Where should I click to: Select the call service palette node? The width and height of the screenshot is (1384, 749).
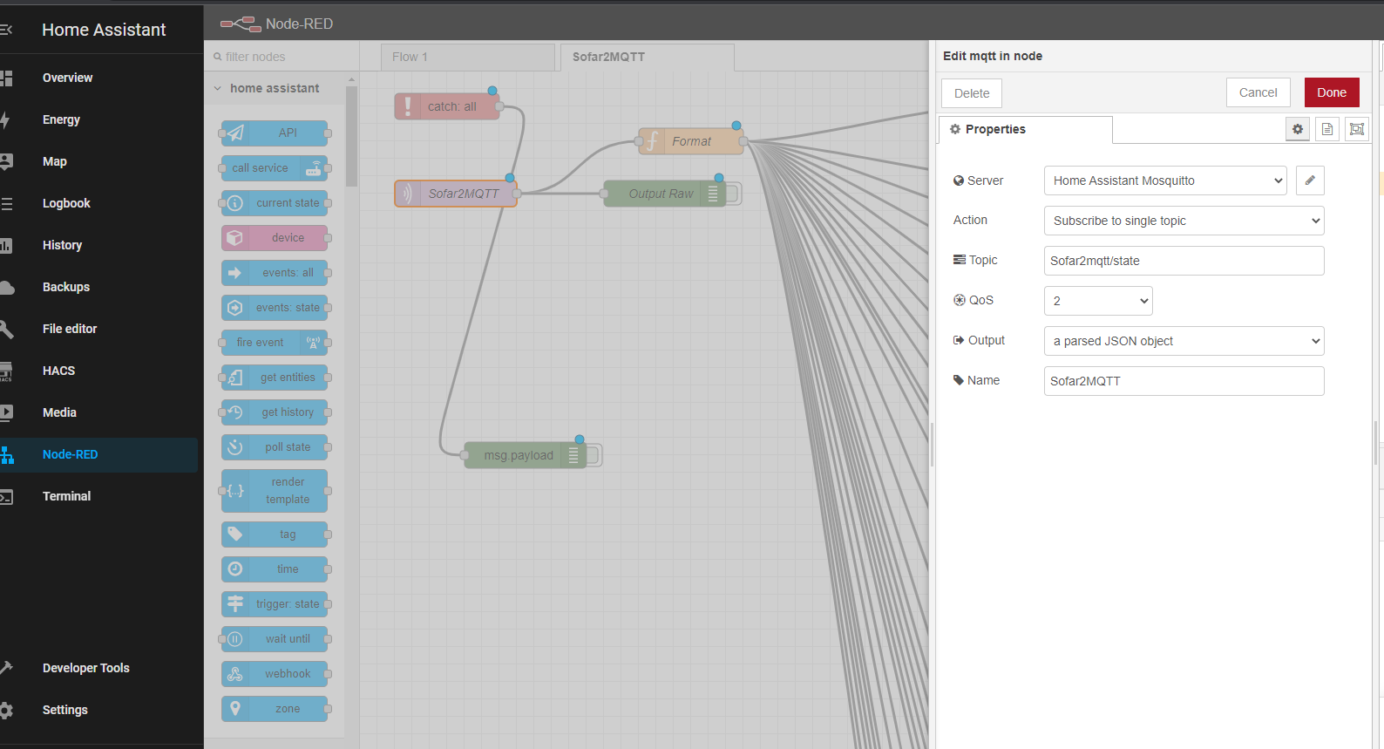click(275, 168)
